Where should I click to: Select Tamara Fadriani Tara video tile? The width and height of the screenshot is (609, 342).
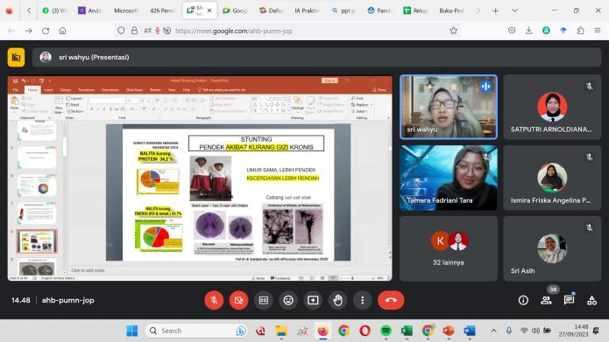click(449, 178)
